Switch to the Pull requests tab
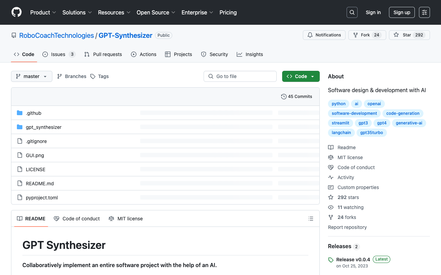This screenshot has width=441, height=275. 103,54
